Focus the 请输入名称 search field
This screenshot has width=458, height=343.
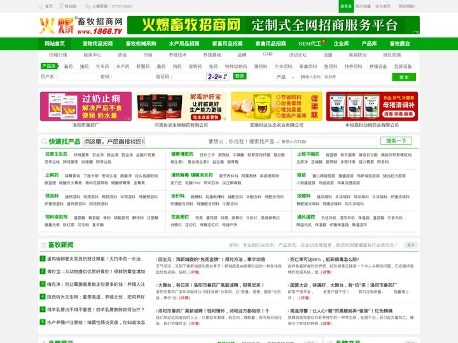pos(345,77)
